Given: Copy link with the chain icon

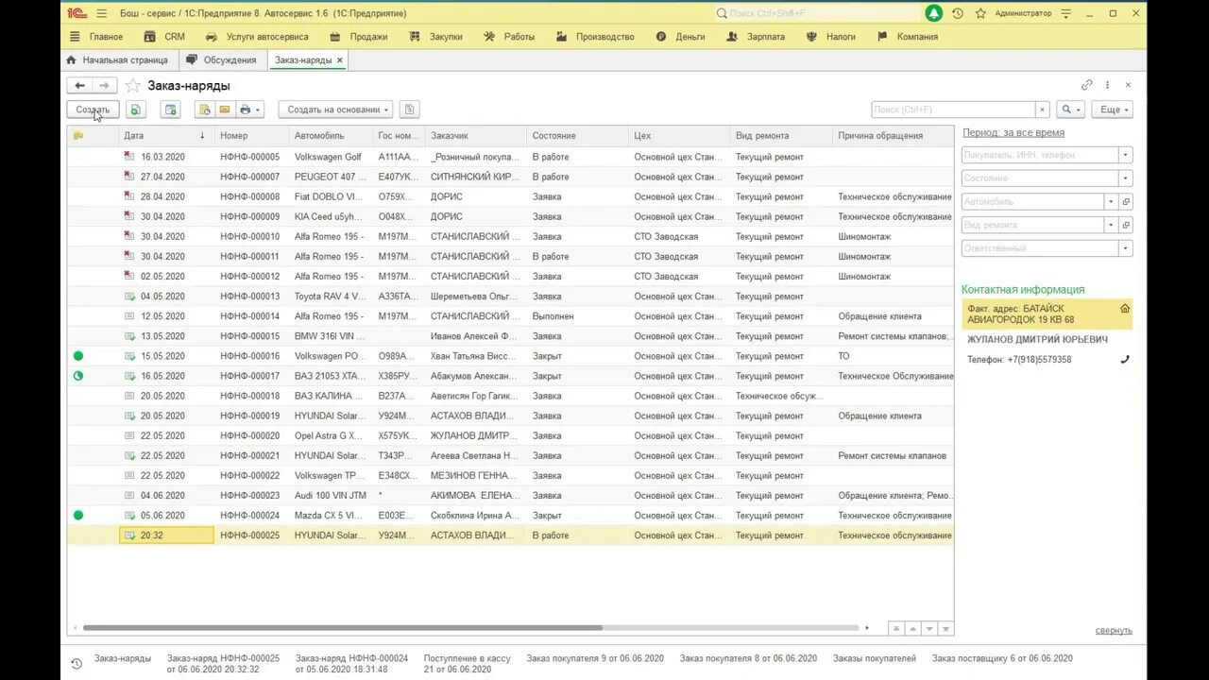Looking at the screenshot, I should pyautogui.click(x=1087, y=85).
